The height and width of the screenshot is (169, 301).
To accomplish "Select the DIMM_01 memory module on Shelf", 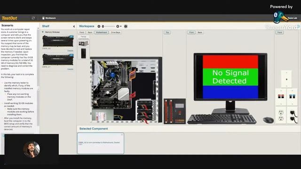I will coord(58,60).
